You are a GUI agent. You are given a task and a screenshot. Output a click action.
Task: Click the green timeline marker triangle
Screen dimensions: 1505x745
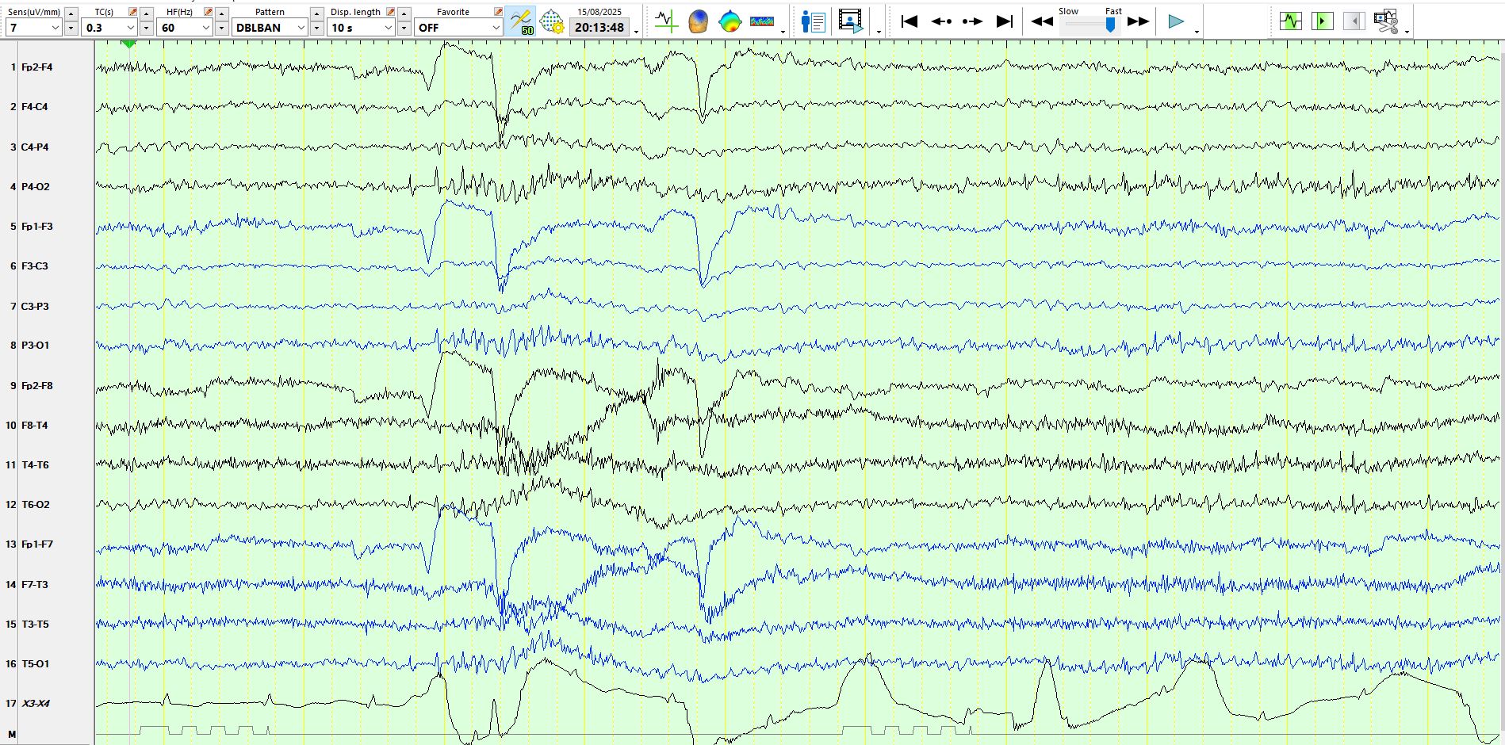(128, 44)
